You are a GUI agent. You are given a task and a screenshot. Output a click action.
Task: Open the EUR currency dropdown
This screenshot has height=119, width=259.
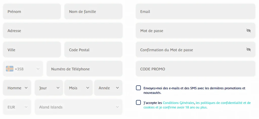coord(17,107)
